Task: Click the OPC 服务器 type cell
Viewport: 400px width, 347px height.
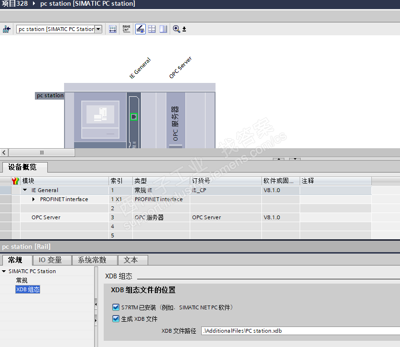Action: (x=161, y=217)
